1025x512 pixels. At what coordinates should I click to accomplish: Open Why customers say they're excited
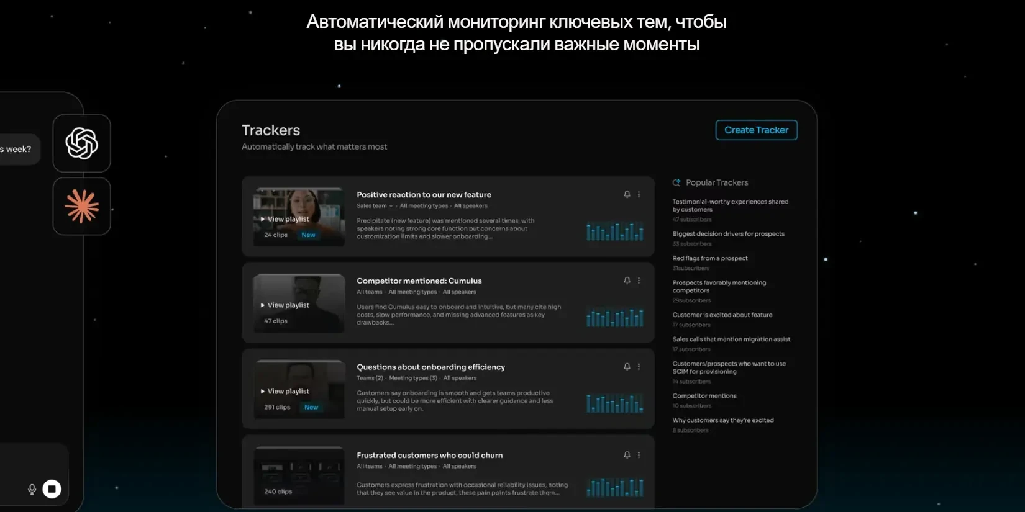[723, 420]
